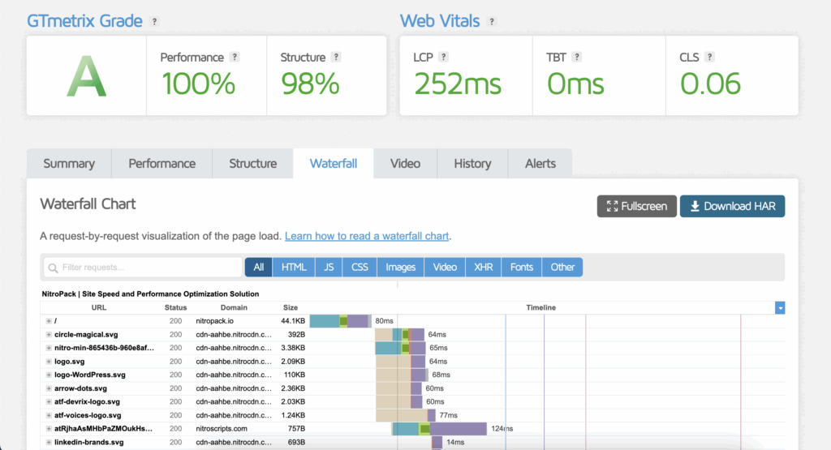
Task: Click the grade A letter
Action: pos(86,77)
